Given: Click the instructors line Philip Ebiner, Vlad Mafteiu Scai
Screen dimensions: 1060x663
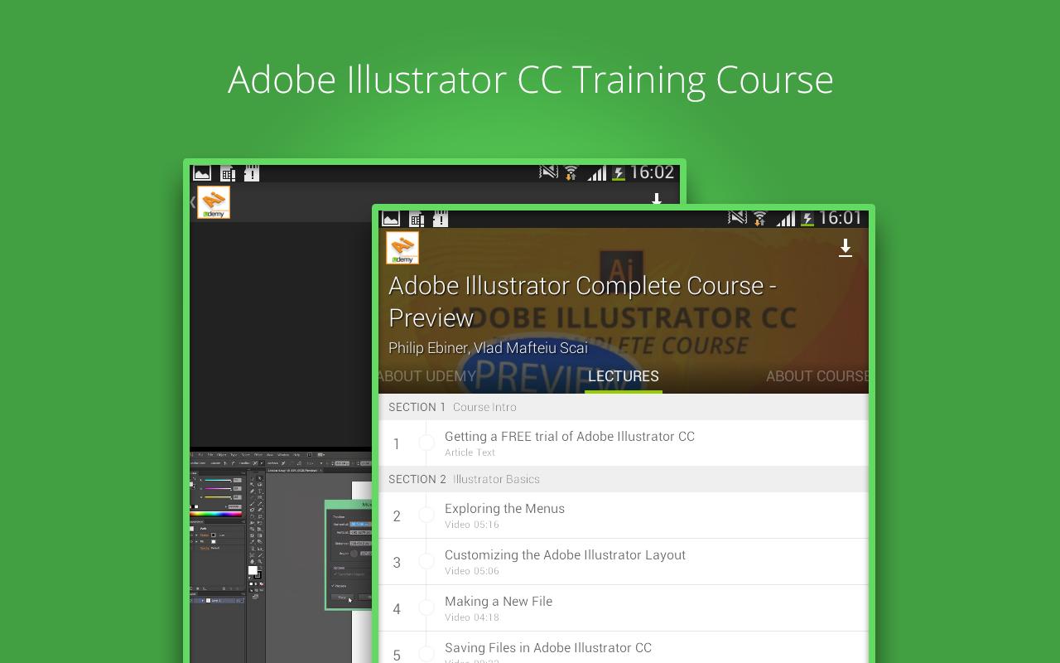Looking at the screenshot, I should click(488, 348).
